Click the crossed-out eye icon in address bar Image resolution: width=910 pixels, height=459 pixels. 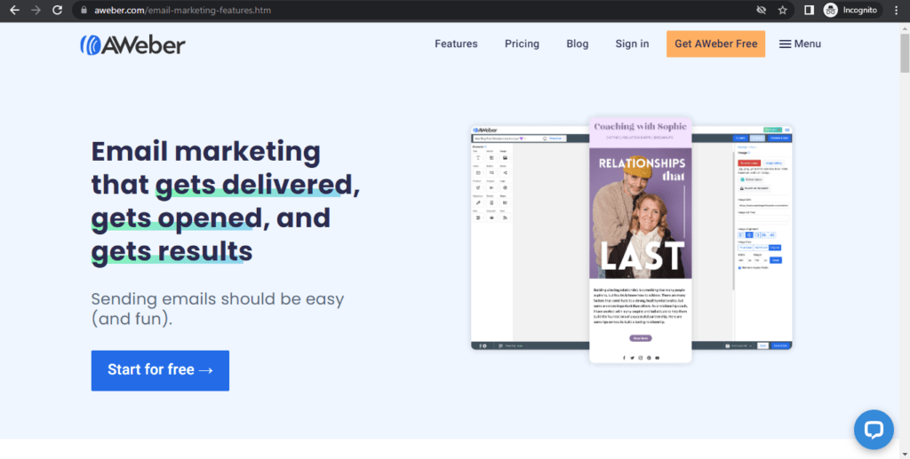tap(760, 11)
